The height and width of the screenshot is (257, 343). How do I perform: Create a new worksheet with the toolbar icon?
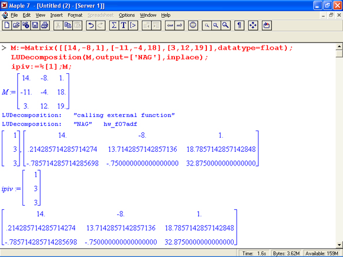pos(7,25)
